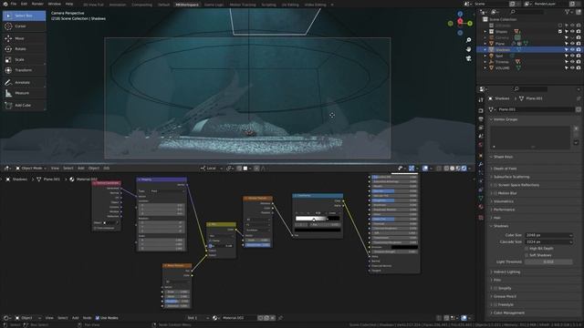The width and height of the screenshot is (584, 328).
Task: Click the Plane.001 mesh name field
Action: point(536,109)
